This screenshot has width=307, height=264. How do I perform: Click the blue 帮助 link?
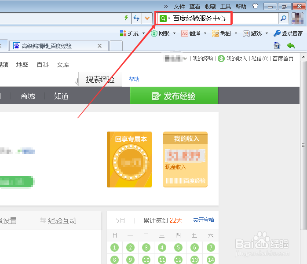pyautogui.click(x=134, y=79)
